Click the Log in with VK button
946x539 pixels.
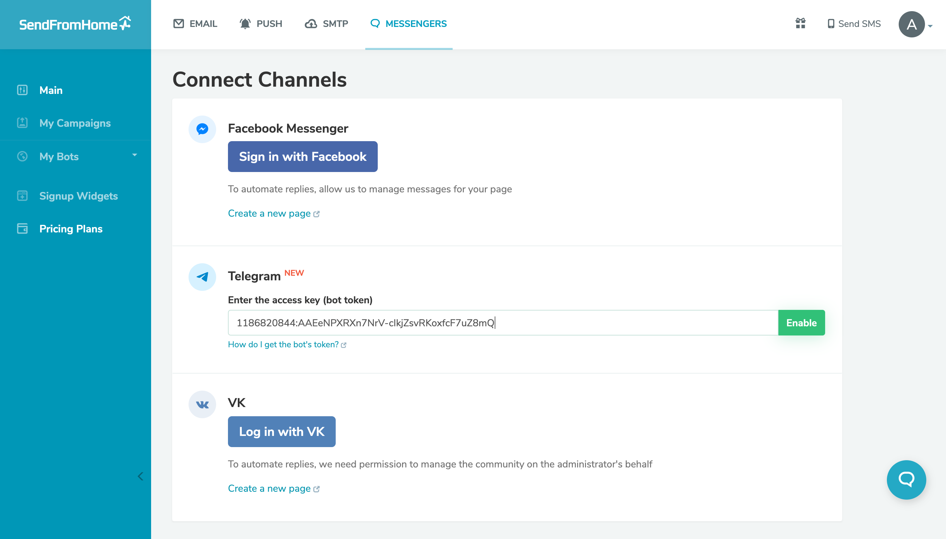(x=282, y=431)
